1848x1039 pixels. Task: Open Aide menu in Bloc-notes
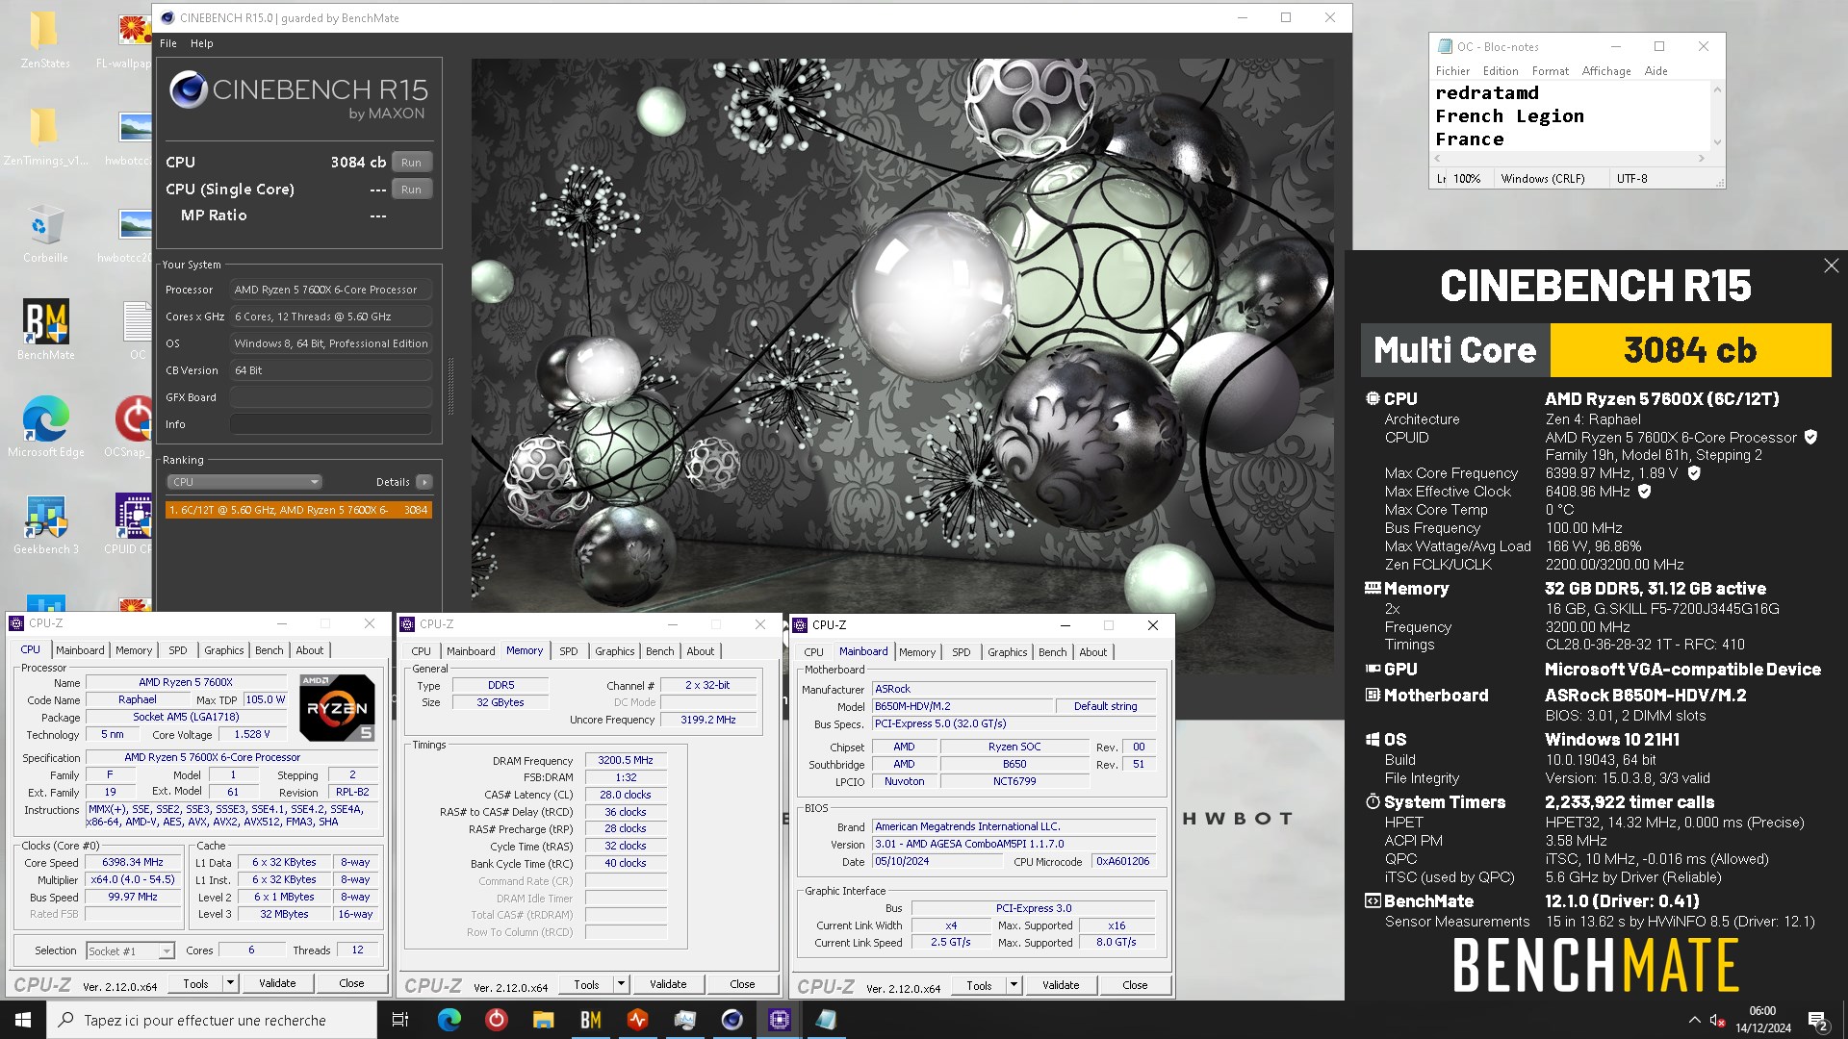pyautogui.click(x=1655, y=71)
